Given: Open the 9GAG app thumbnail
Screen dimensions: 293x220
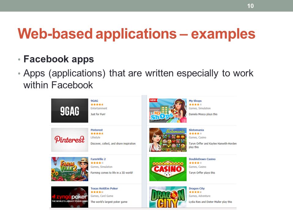Looking at the screenshot, I should click(70, 111).
